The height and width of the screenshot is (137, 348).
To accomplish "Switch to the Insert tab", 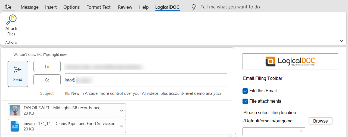I will (51, 7).
